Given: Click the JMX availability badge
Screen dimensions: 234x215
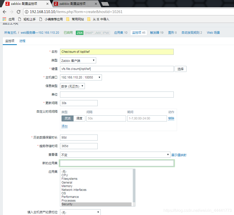Looking at the screenshot, I should pyautogui.click(x=98, y=33).
